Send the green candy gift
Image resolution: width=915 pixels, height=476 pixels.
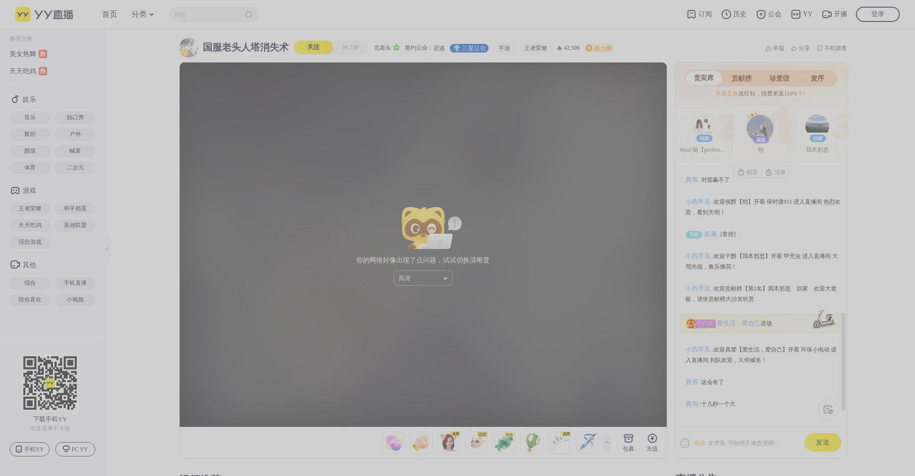click(504, 443)
